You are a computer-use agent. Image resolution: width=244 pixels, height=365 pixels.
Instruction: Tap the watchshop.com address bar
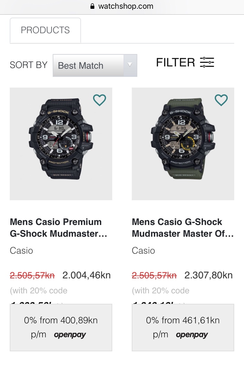point(125,6)
